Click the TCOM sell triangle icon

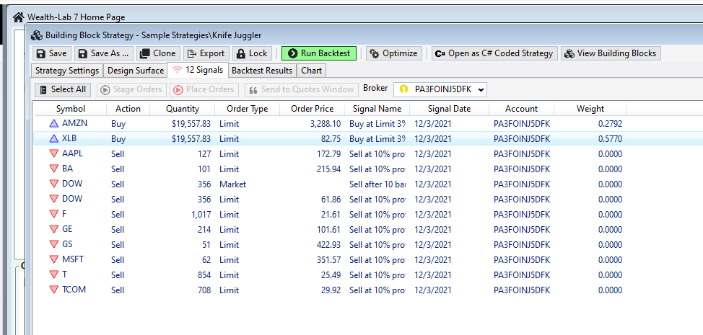[54, 290]
